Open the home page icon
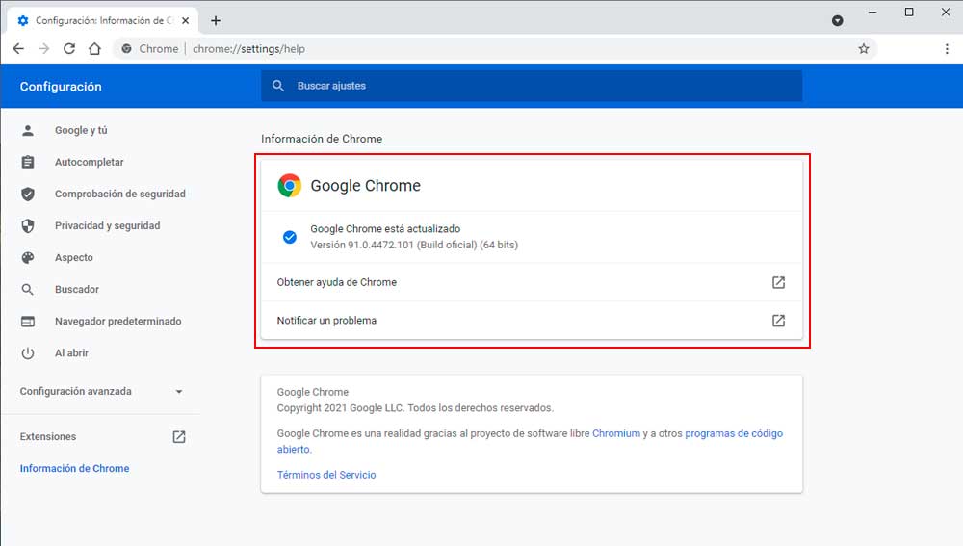This screenshot has width=963, height=546. tap(94, 48)
